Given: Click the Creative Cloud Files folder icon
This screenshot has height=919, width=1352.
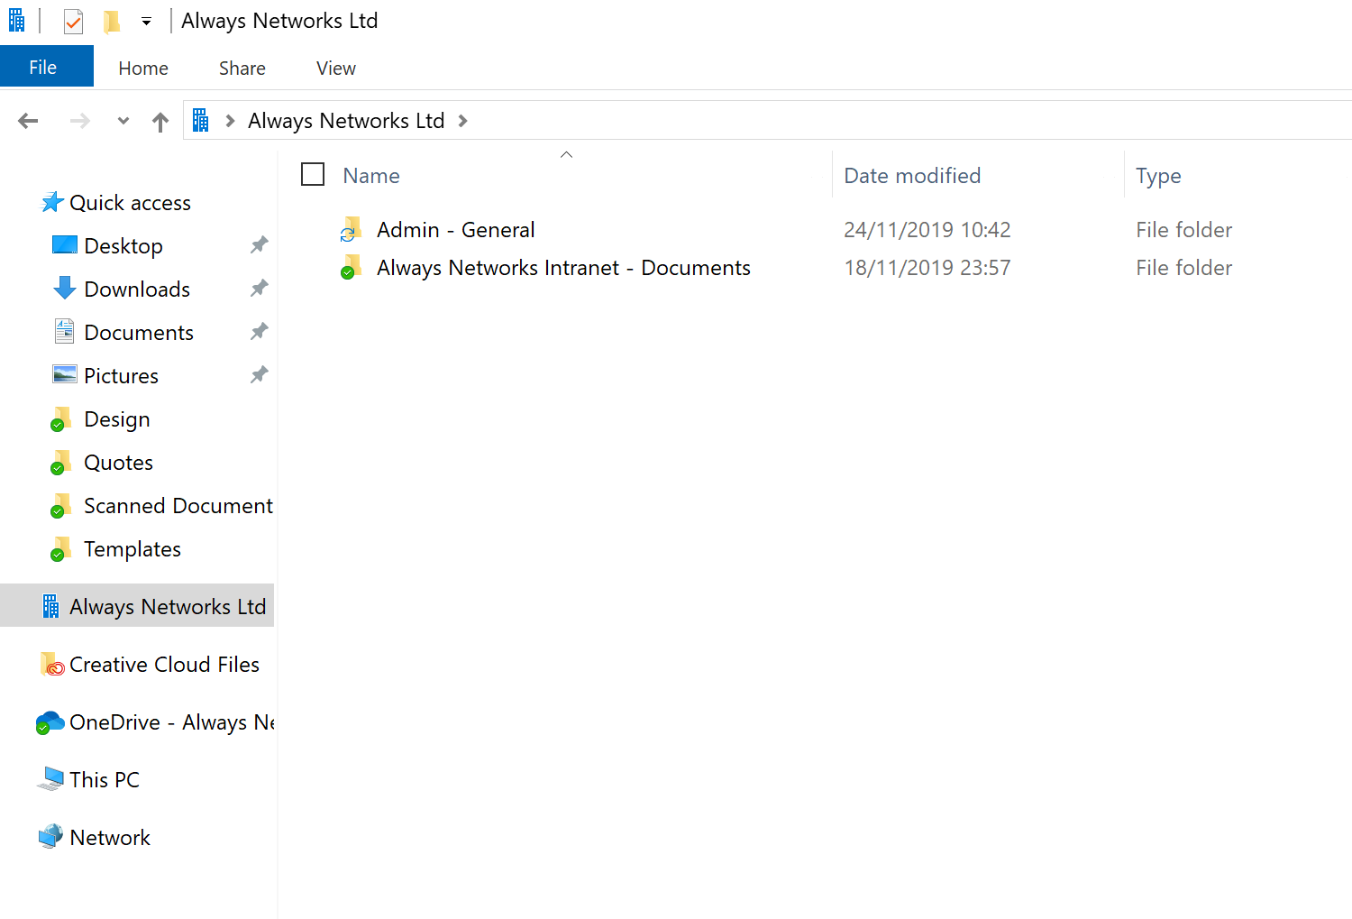Looking at the screenshot, I should 52,665.
